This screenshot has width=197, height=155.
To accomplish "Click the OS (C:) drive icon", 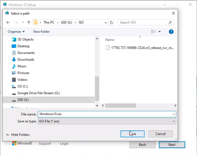I will point(14,86).
